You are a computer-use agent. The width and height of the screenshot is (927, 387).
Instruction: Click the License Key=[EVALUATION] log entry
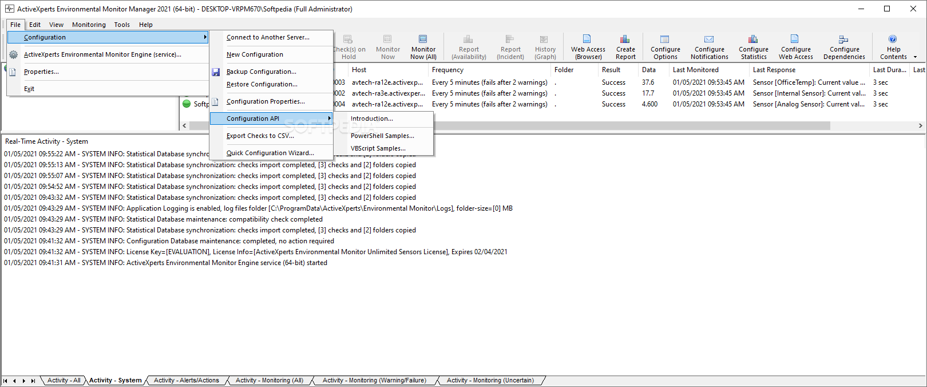click(x=256, y=252)
